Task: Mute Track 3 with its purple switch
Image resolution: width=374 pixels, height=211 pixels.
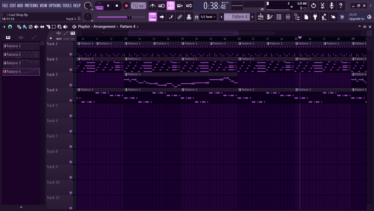Action: (71, 85)
